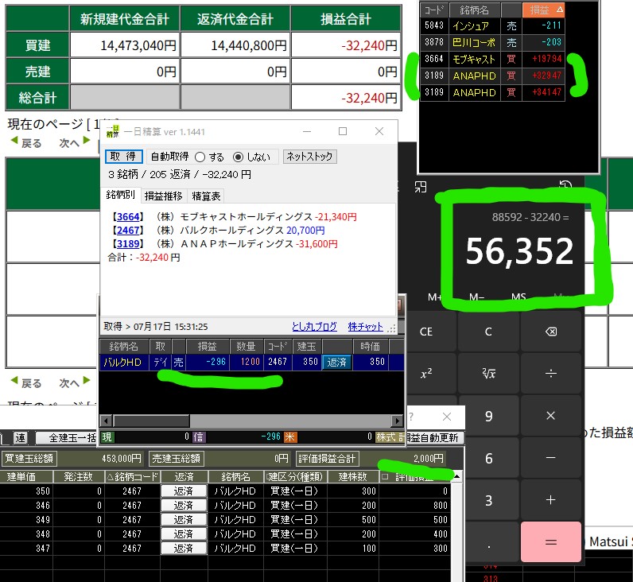Viewport: 633px width, 582px height.
Task: Maximize the 一日精算 window
Action: point(342,131)
